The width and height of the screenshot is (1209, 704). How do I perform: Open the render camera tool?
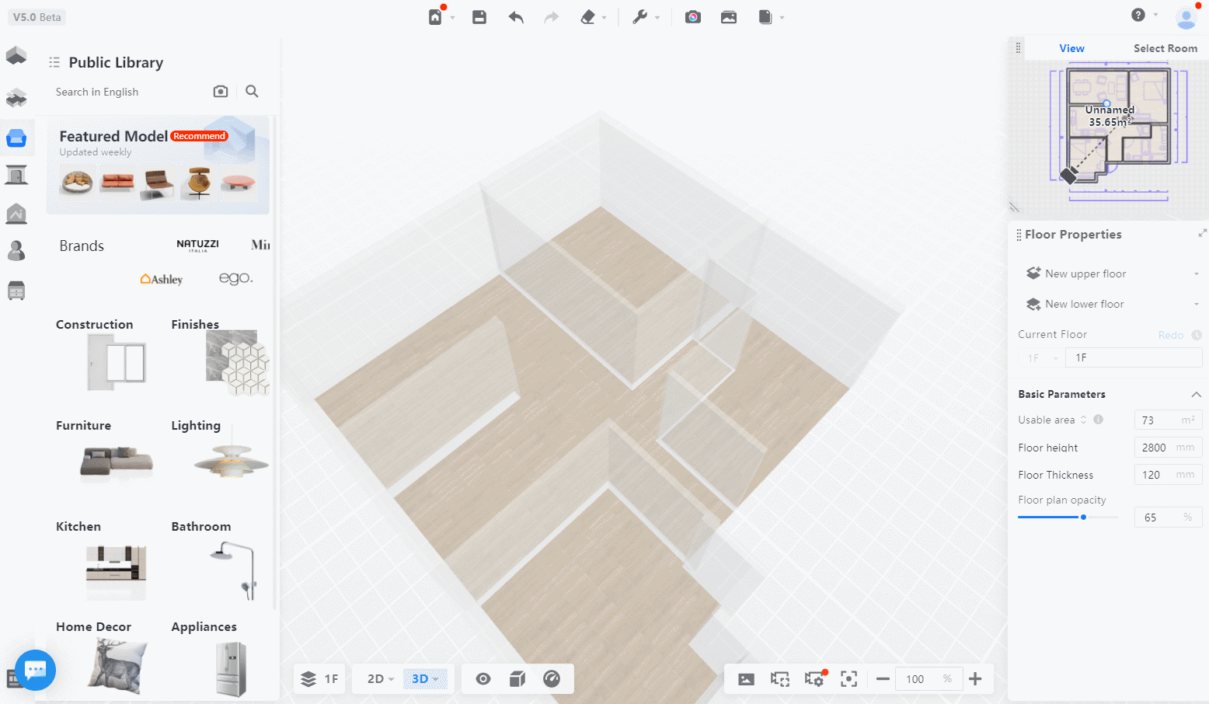coord(693,17)
